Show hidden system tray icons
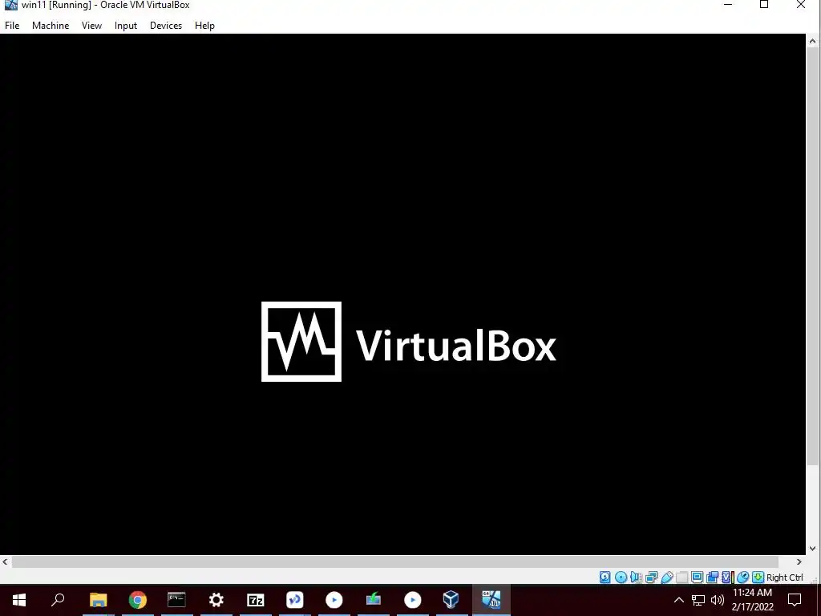The width and height of the screenshot is (821, 616). (x=678, y=600)
